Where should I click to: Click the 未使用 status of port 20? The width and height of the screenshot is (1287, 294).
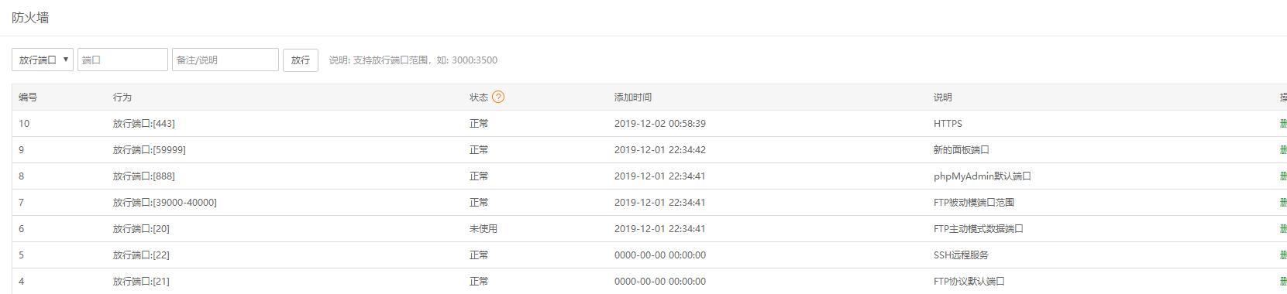[483, 229]
